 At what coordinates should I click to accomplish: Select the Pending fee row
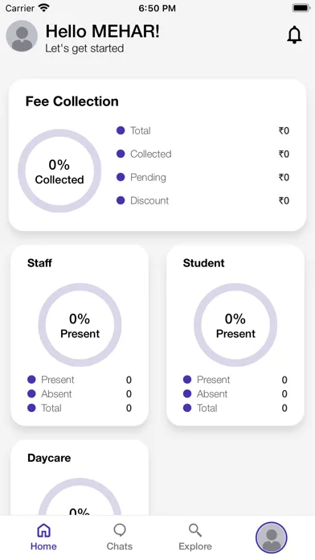pos(203,178)
